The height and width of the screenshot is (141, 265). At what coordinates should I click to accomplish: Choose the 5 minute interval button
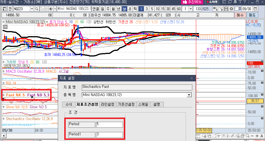coord(152,9)
